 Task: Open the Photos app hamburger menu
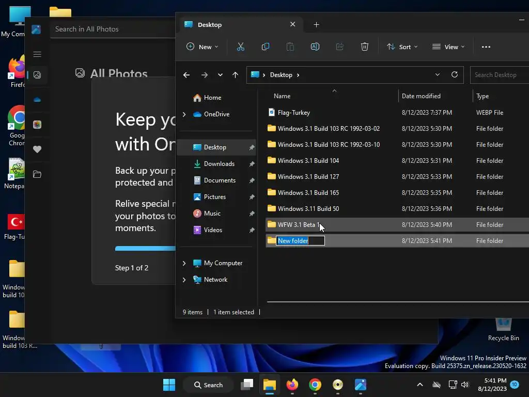37,54
